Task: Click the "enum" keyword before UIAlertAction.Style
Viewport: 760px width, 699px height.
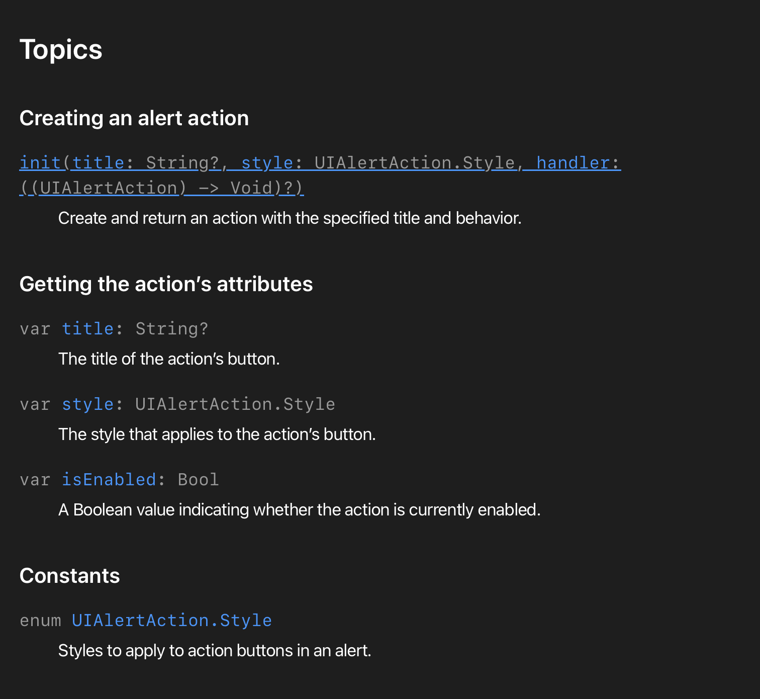Action: [40, 621]
